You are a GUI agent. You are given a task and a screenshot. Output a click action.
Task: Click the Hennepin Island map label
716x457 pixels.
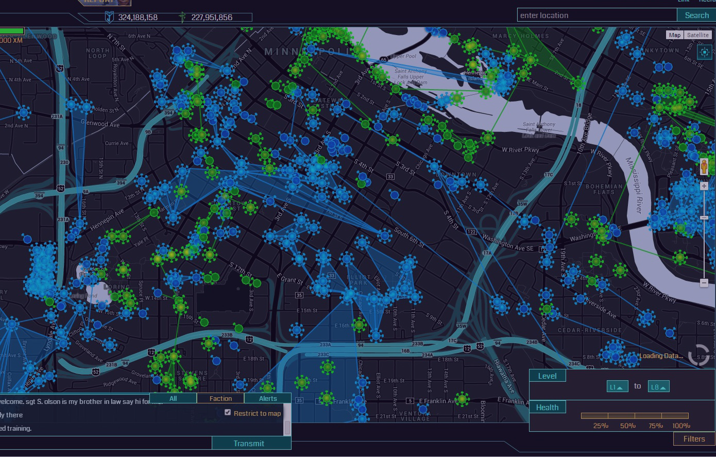coord(475,76)
